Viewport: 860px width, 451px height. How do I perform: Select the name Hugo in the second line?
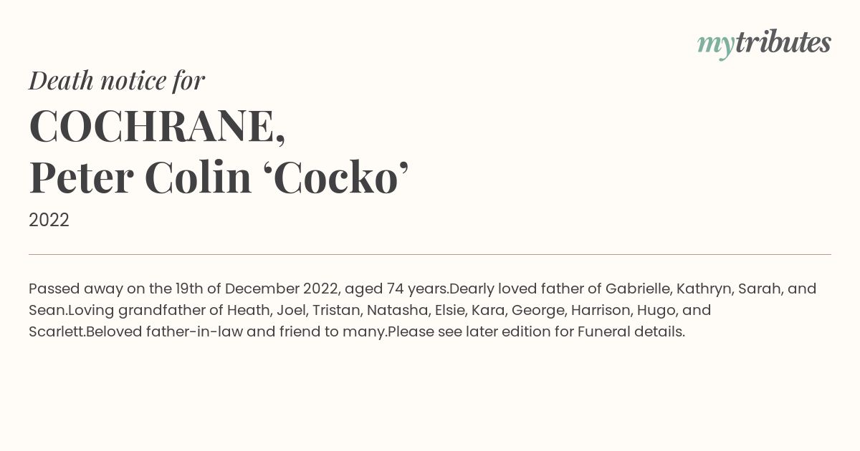[649, 311]
